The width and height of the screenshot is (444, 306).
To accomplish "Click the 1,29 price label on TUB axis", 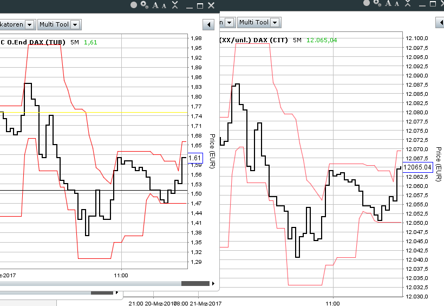I will click(196, 262).
